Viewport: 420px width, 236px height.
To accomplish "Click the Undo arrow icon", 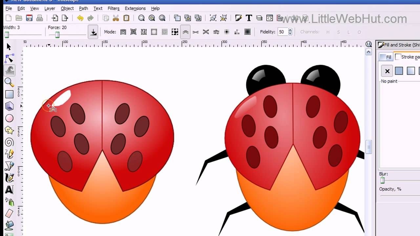I will (80, 18).
